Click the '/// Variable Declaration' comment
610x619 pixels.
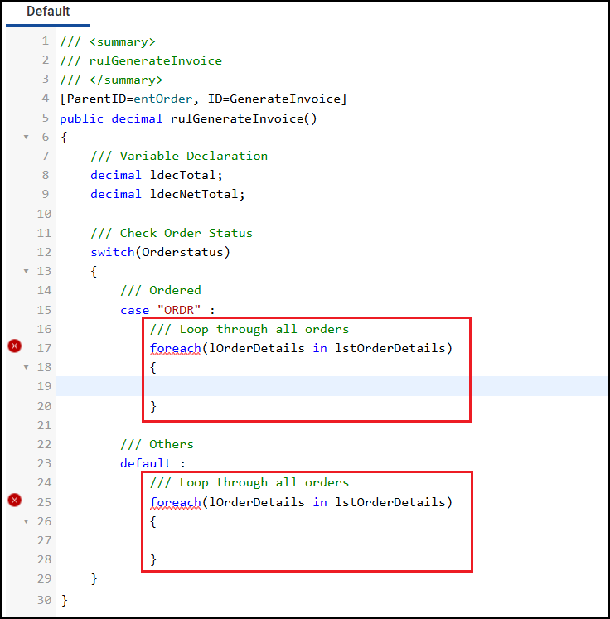coord(179,156)
